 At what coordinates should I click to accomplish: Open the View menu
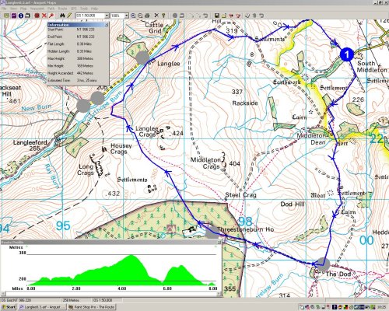13,9
